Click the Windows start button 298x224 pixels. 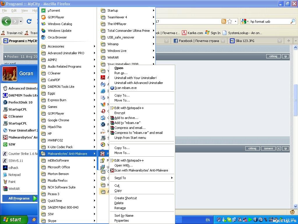tap(13, 220)
